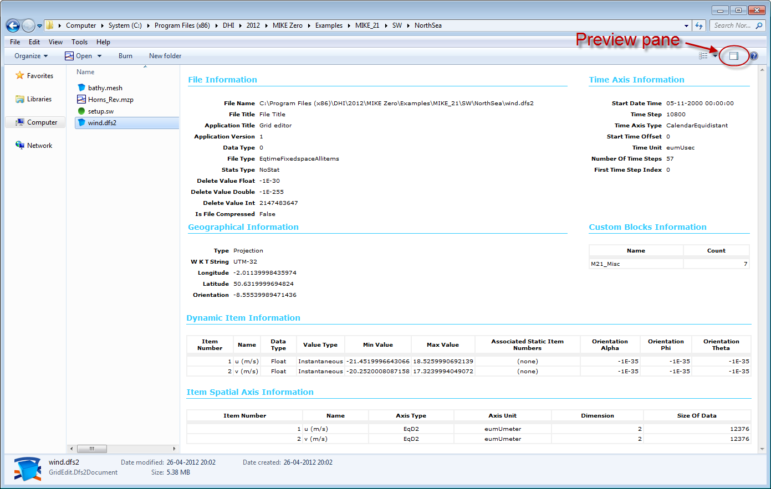The width and height of the screenshot is (771, 489).
Task: Select the Horns_Rev.mzp file
Action: (x=110, y=100)
